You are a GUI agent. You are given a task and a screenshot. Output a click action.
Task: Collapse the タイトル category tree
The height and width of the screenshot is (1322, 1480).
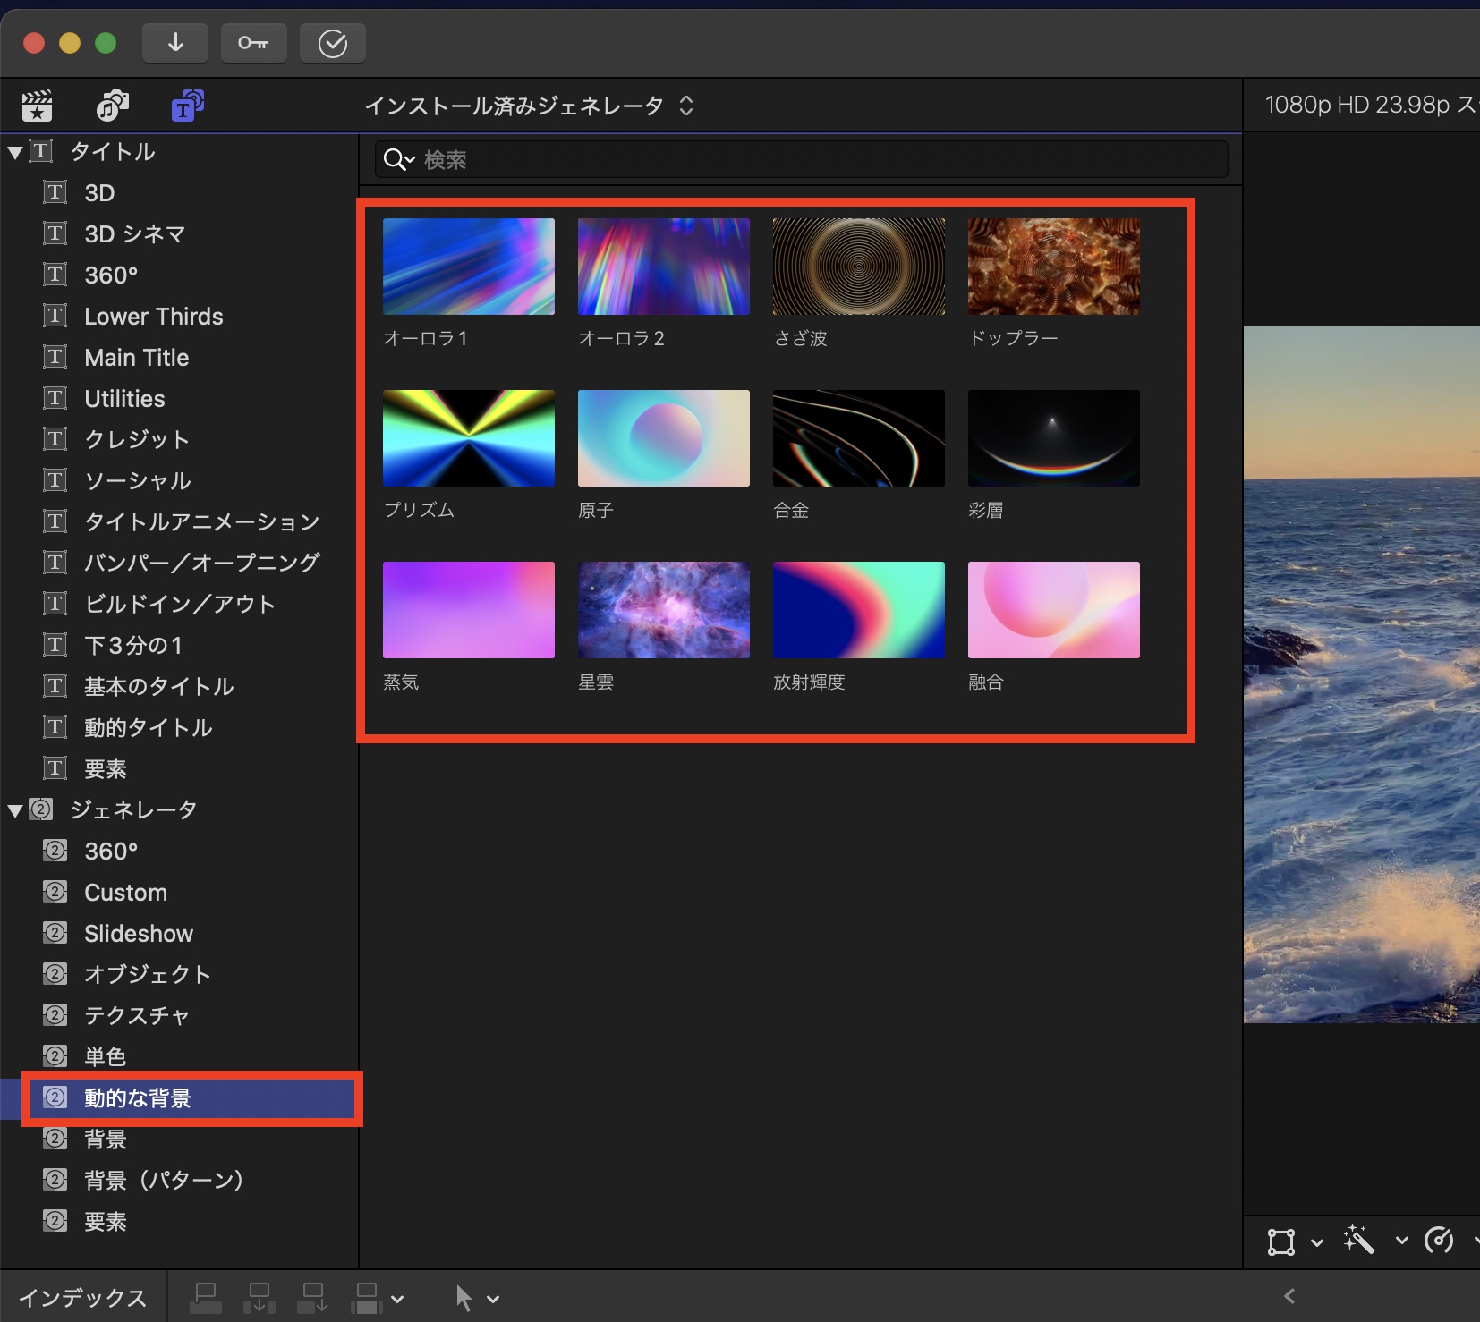tap(15, 153)
